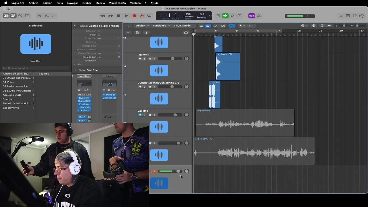368x207 pixels.
Task: Click the vertical zoom slider
Action: pos(344,26)
